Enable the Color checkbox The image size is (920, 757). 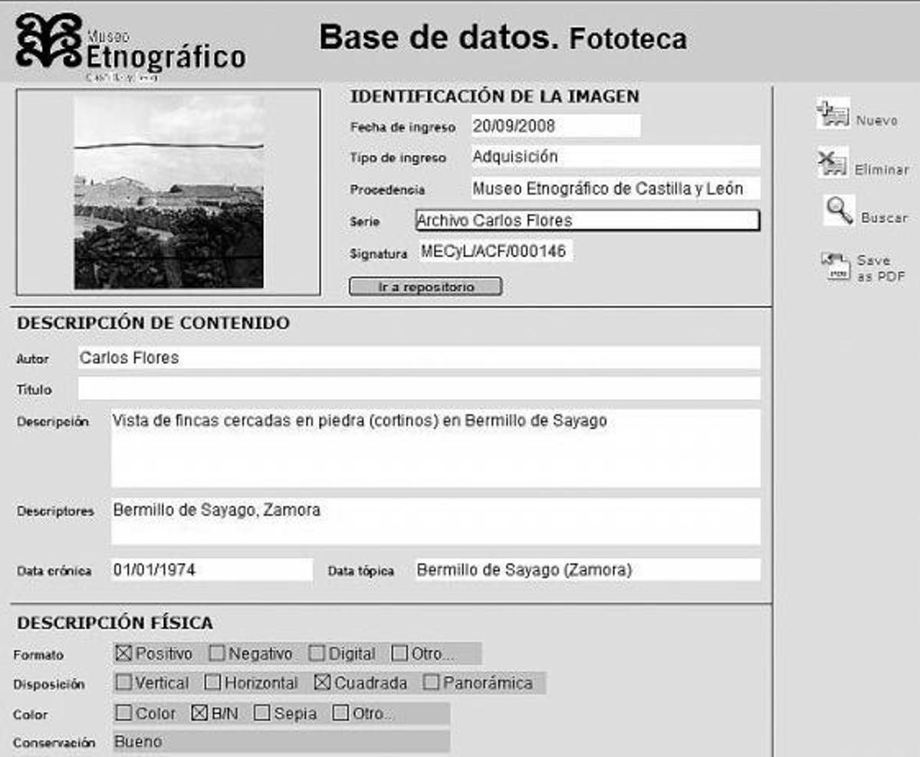[x=123, y=713]
